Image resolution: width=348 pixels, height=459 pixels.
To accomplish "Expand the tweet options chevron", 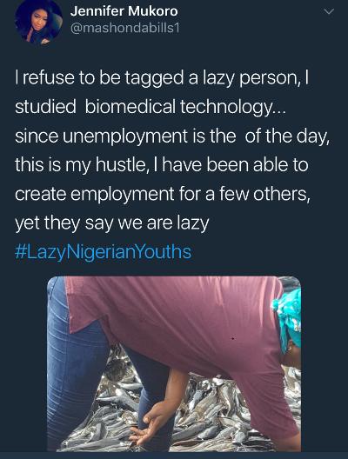I will click(x=330, y=12).
